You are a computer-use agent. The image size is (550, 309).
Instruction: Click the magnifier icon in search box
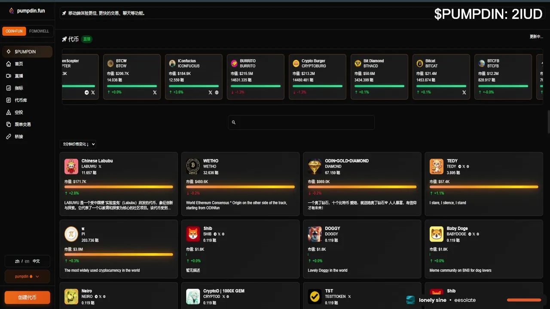click(234, 122)
